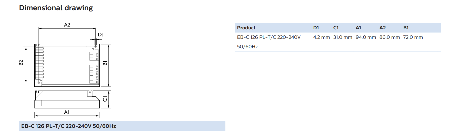This screenshot has width=468, height=136.
Task: Click the EB-C 126 caption bar under drawing
Action: point(122,126)
